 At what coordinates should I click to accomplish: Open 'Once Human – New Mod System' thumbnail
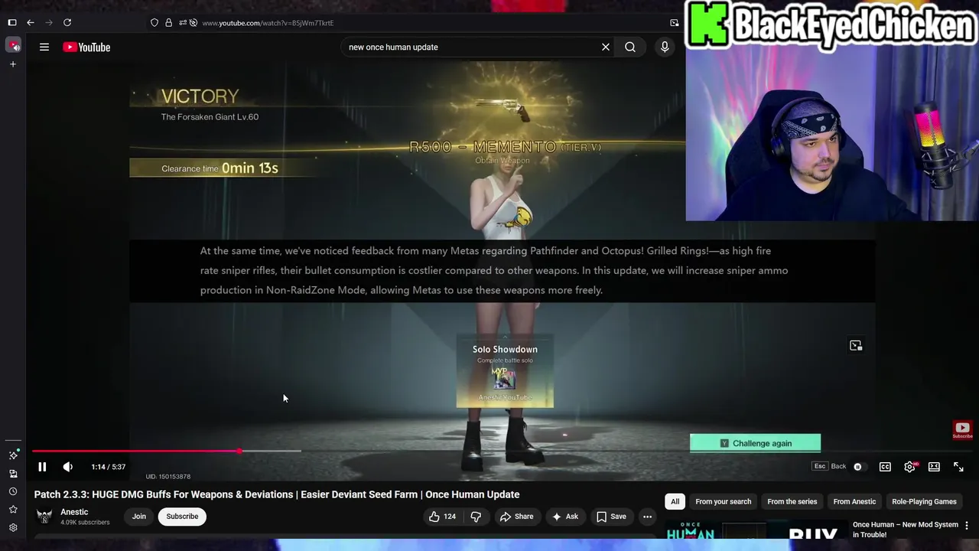(x=756, y=530)
